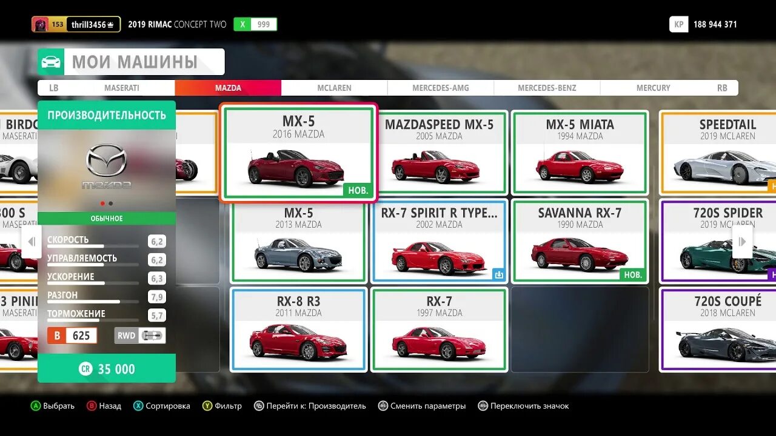Open the MERCEDES-AMG tab
This screenshot has height=436, width=776.
(441, 88)
